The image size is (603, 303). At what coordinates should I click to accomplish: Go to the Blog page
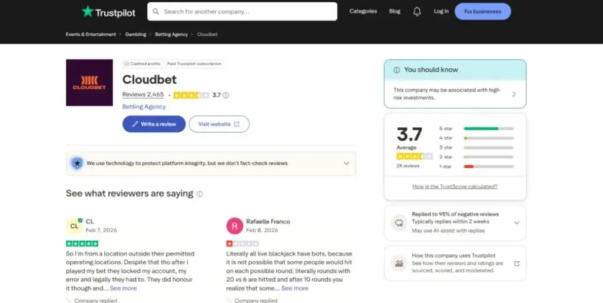point(395,11)
